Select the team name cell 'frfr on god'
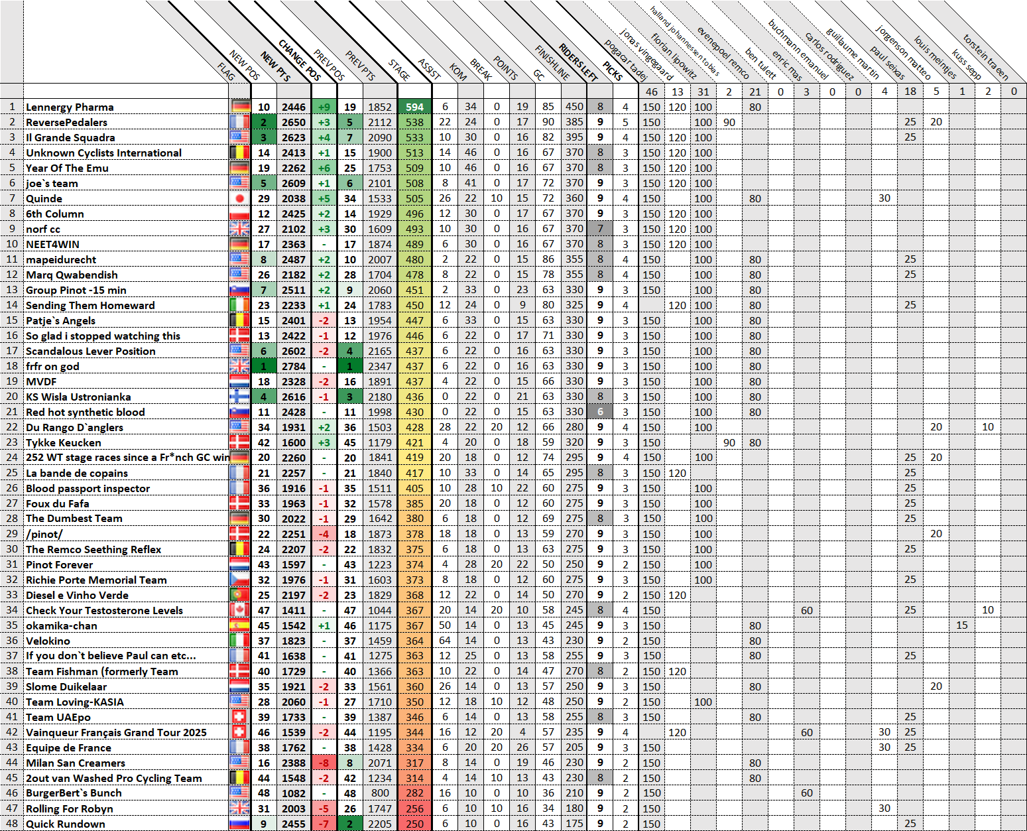 coord(126,366)
